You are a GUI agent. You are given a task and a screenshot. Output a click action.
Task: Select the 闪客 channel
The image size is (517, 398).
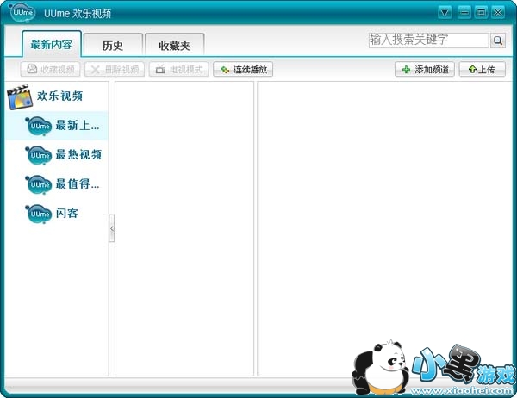(x=57, y=214)
